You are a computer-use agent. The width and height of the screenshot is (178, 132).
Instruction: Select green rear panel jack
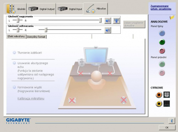pyautogui.click(x=162, y=42)
